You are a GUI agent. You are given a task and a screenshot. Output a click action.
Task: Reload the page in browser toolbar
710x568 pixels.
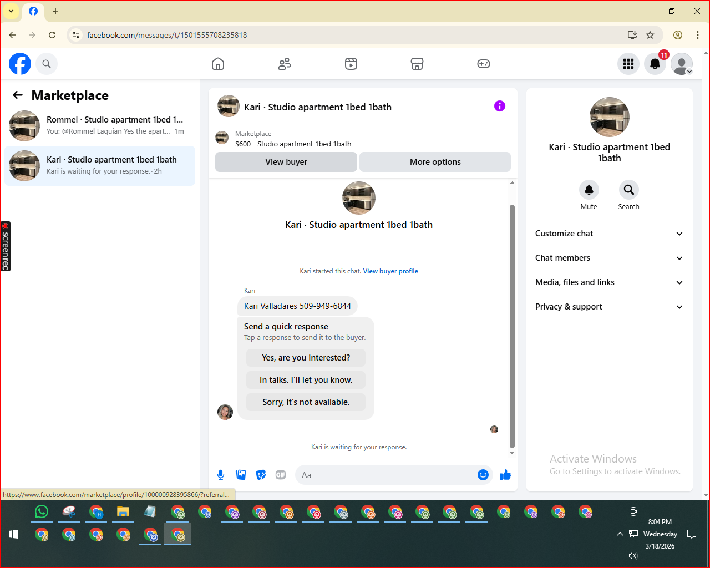[x=52, y=35]
